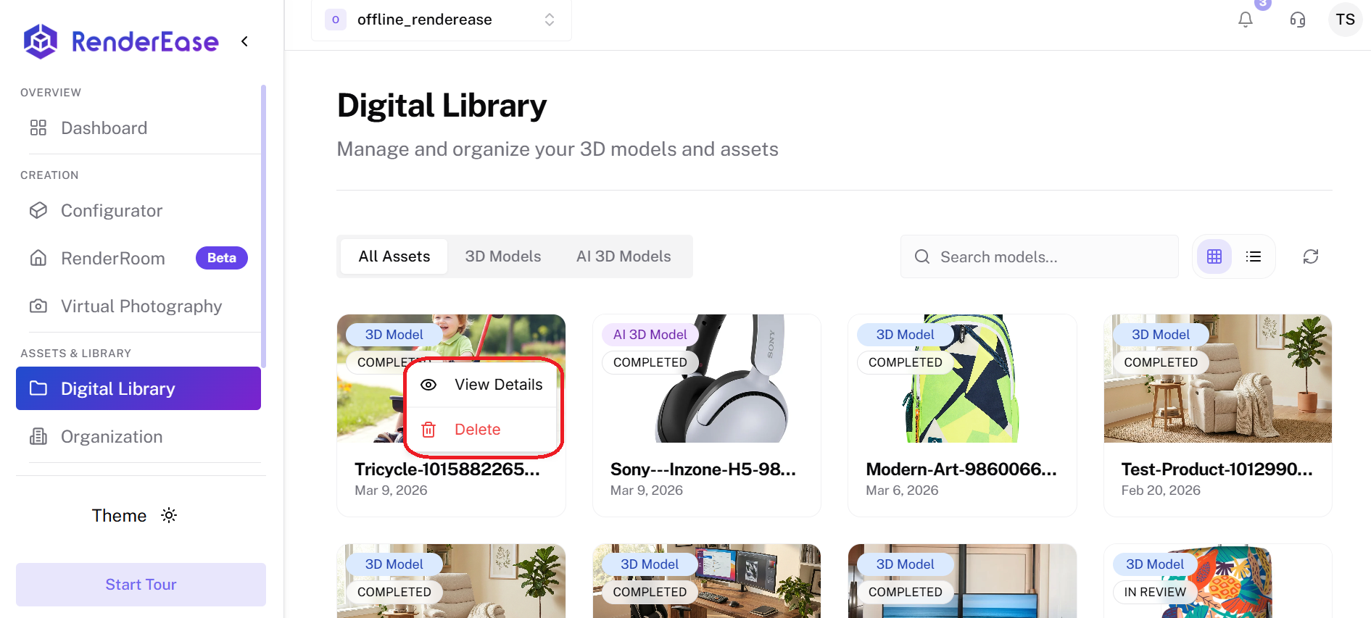Screen dimensions: 1371x618
Task: Collapse the sidebar with the chevron arrow
Action: tap(245, 41)
